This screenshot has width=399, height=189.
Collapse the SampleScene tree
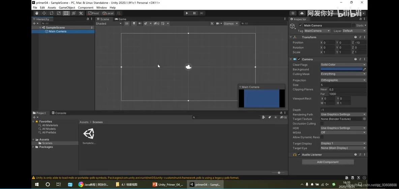tap(40, 28)
